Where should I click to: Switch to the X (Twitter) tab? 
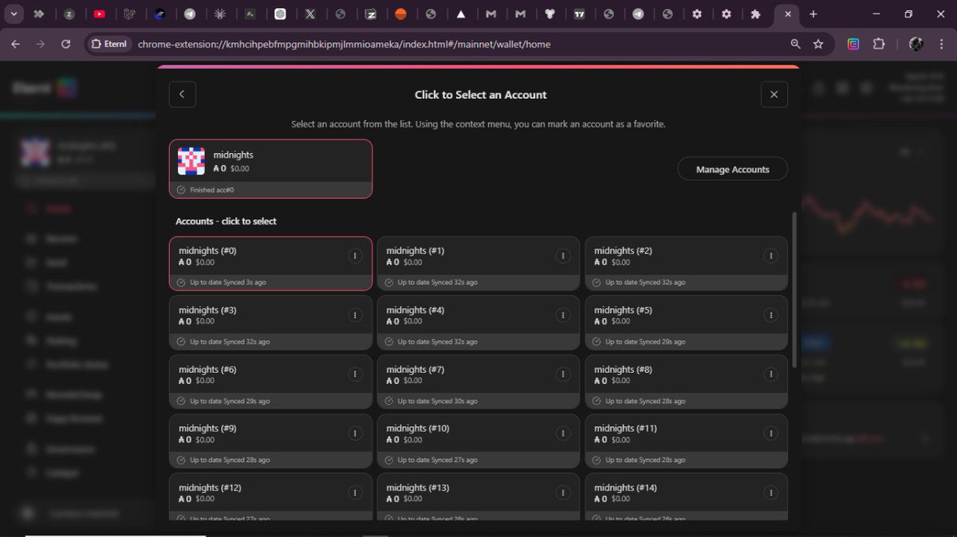(310, 14)
